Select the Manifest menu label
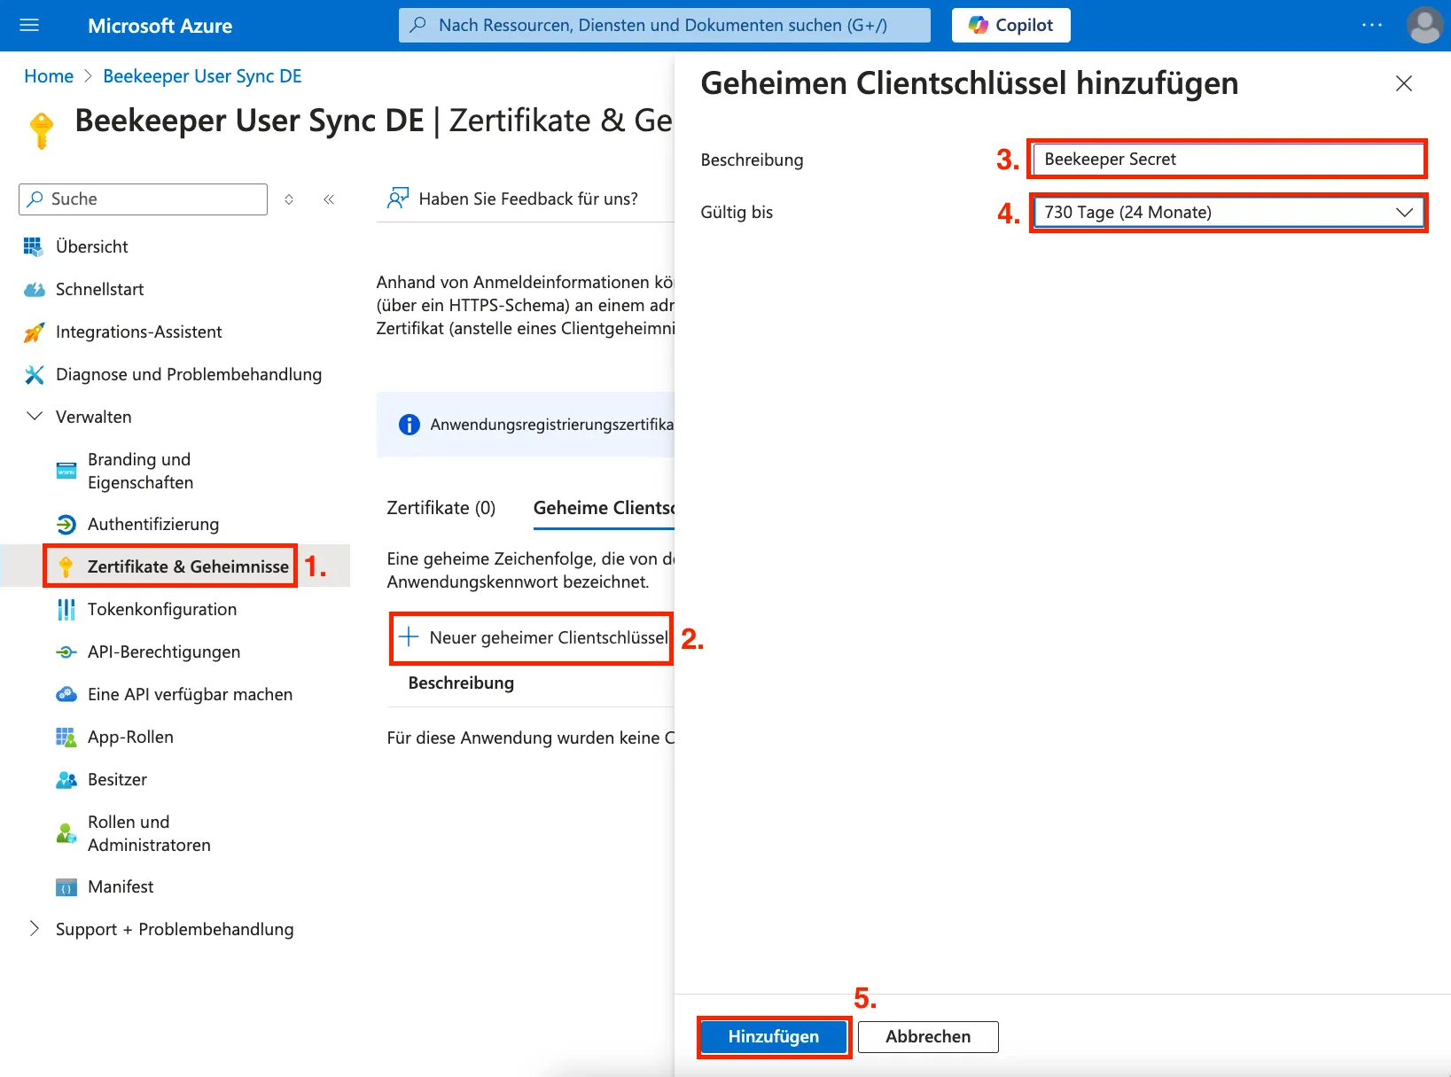The height and width of the screenshot is (1077, 1451). [121, 887]
